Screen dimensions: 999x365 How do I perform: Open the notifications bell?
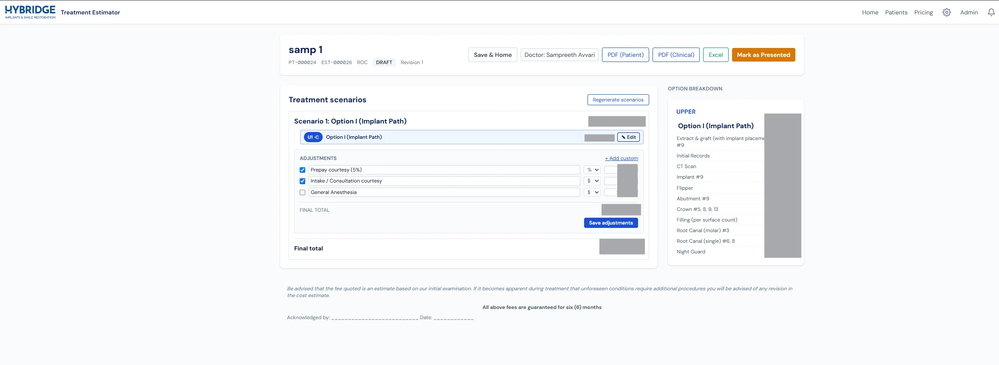991,12
